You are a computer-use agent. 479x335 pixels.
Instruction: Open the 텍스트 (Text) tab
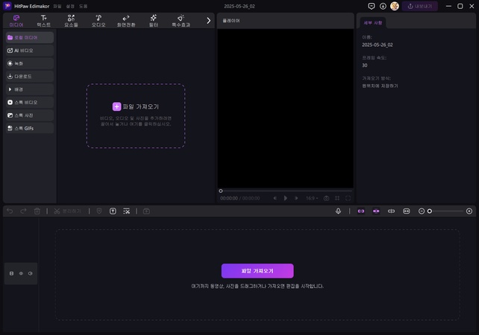(x=44, y=20)
